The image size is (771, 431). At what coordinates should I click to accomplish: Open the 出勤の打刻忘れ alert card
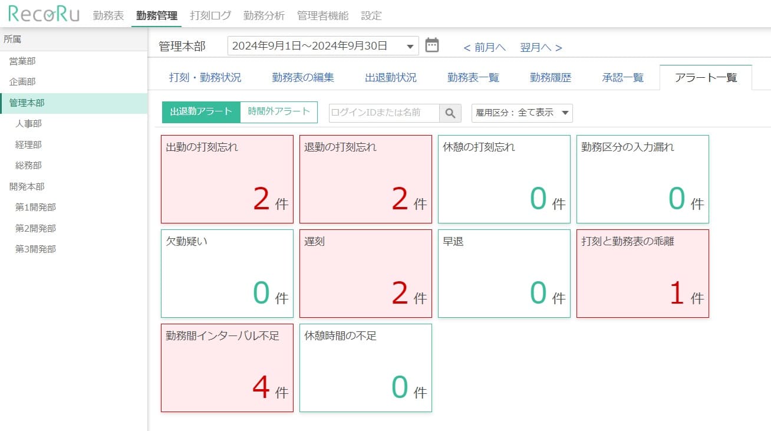click(227, 179)
